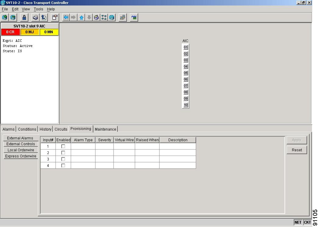The height and width of the screenshot is (227, 319).
Task: Click the Description cell for input 4
Action: (177, 165)
